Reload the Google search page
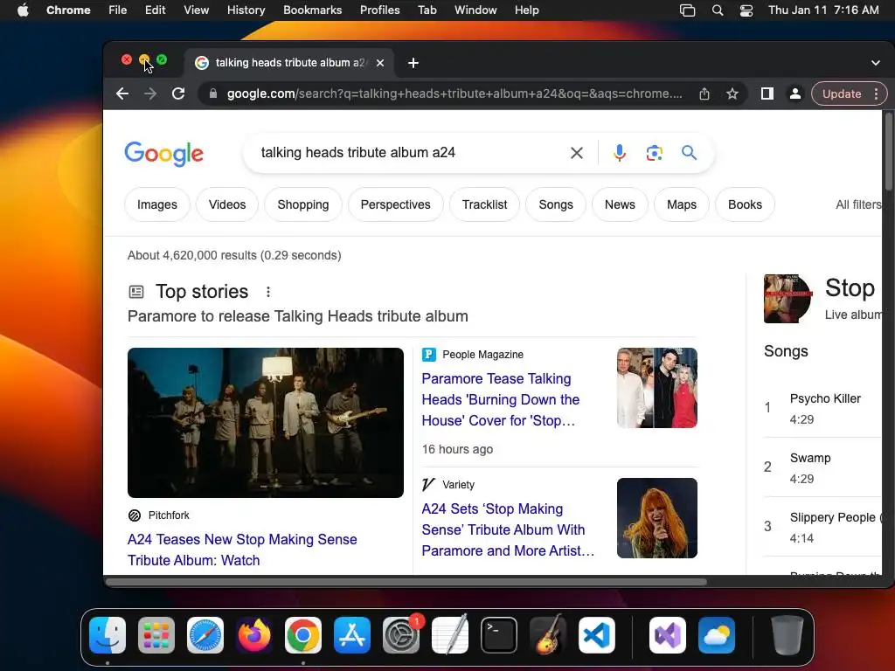This screenshot has width=895, height=671. tap(178, 93)
